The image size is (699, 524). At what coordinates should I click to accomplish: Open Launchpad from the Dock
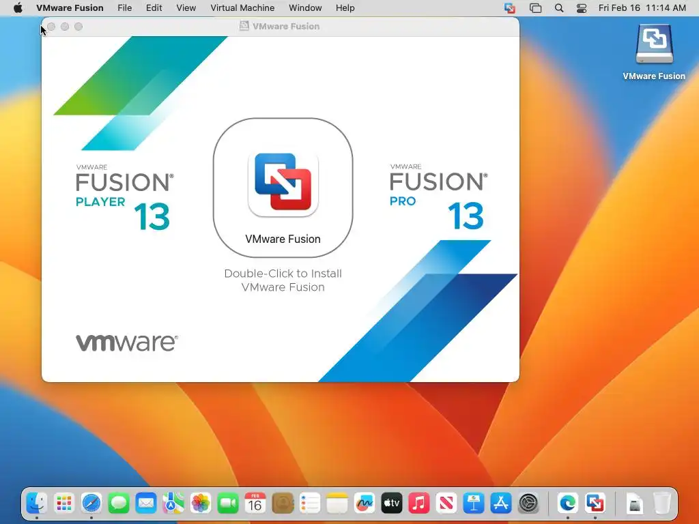64,504
